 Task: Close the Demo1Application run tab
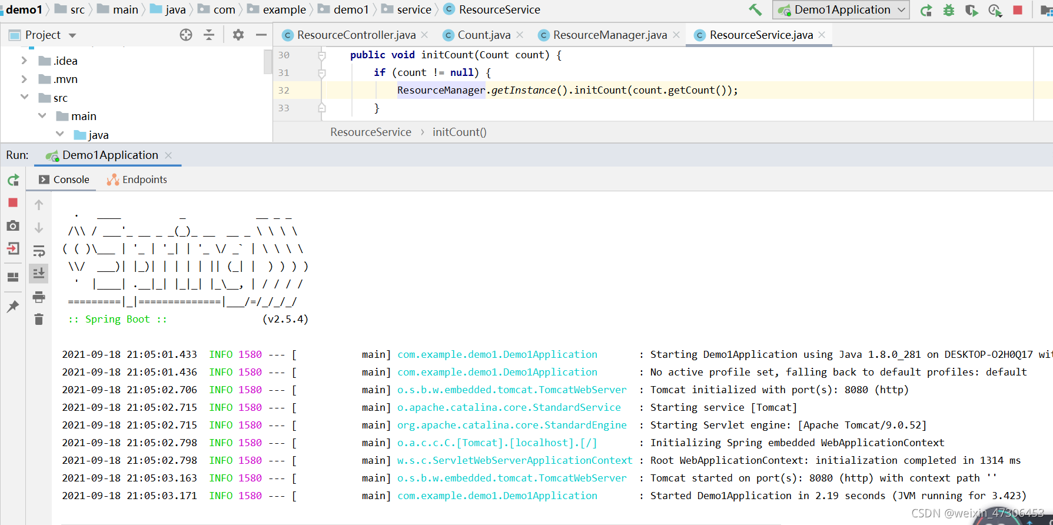(x=168, y=155)
